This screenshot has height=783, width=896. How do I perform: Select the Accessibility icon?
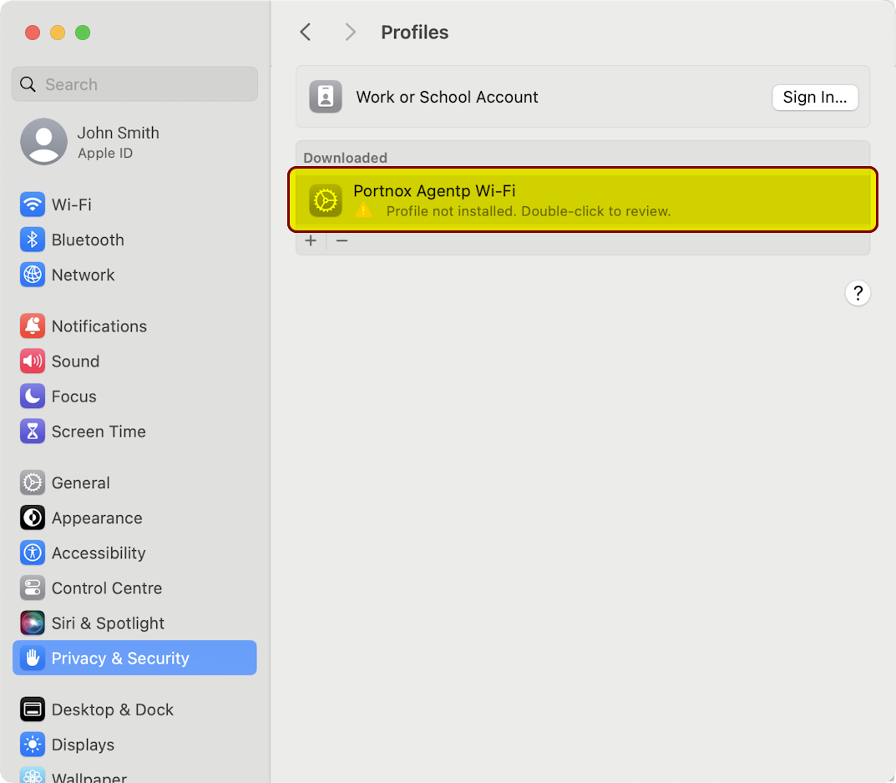pos(33,553)
